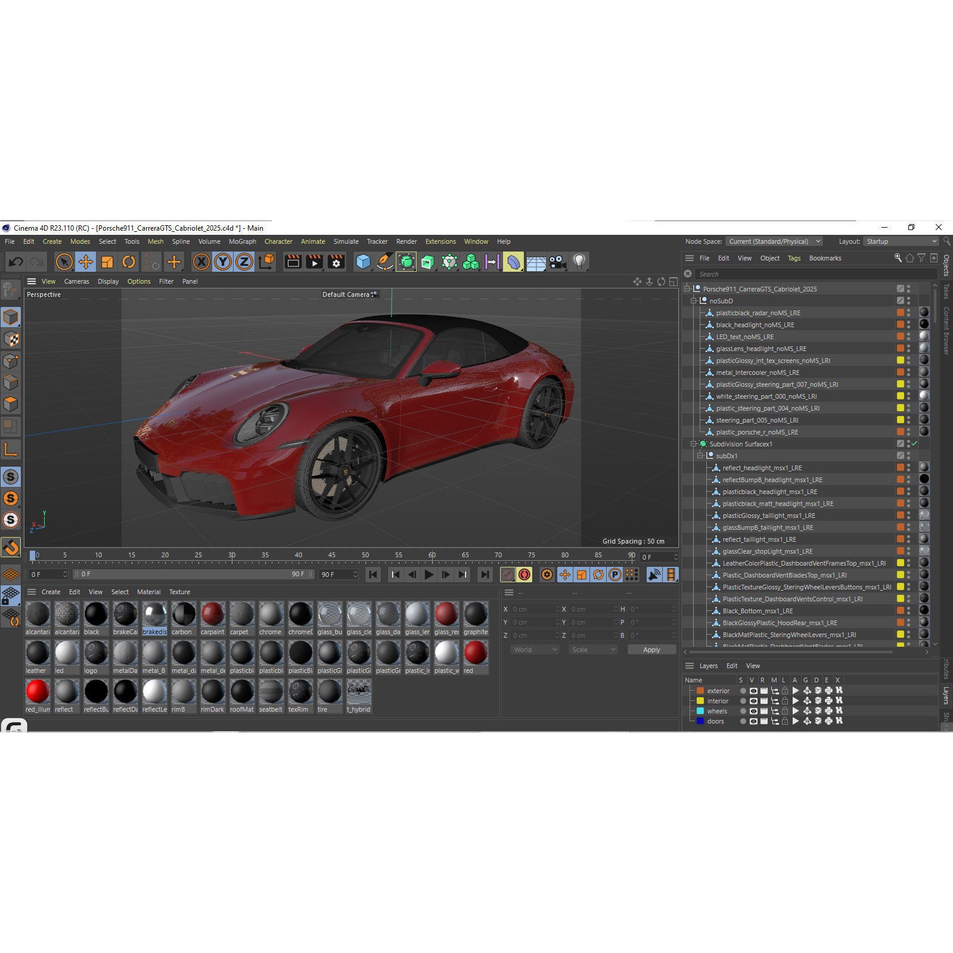Collapse the subDx1 tree node
953x953 pixels.
700,456
